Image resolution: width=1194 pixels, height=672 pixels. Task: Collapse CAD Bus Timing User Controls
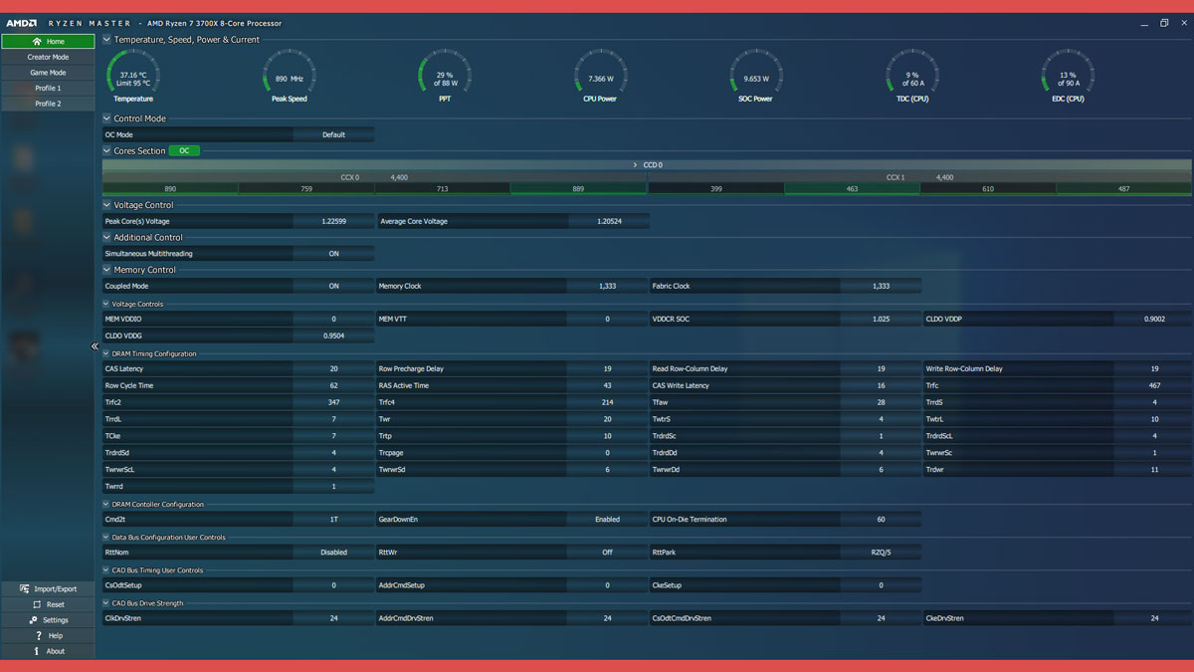click(x=106, y=570)
